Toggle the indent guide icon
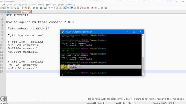186x104 pixels. (71, 8)
